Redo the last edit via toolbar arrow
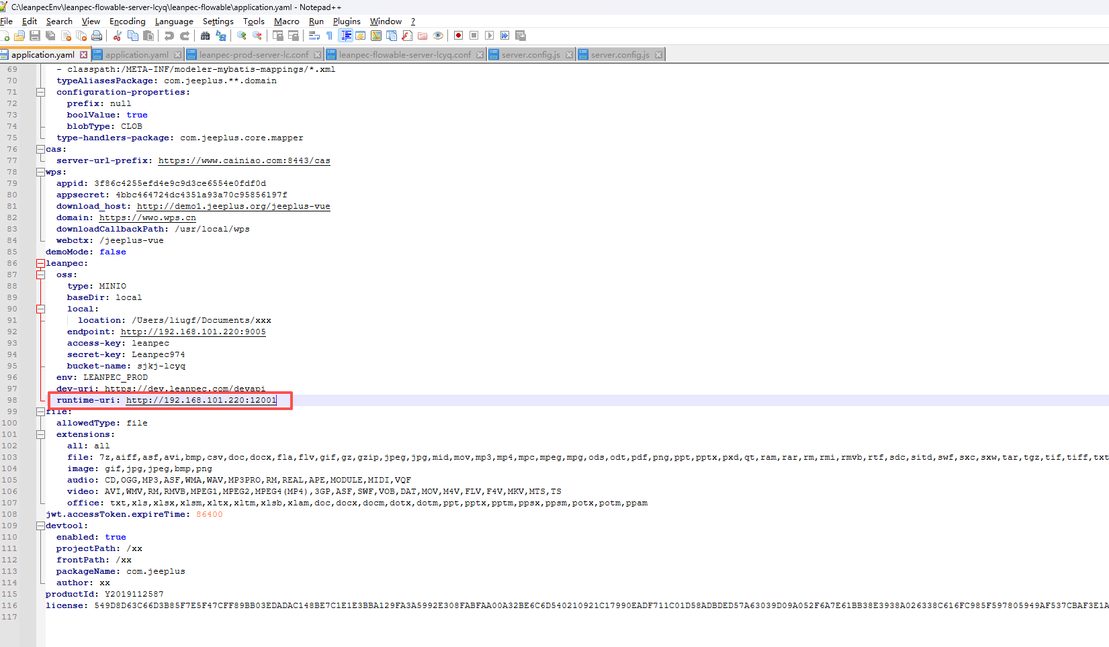 tap(185, 36)
